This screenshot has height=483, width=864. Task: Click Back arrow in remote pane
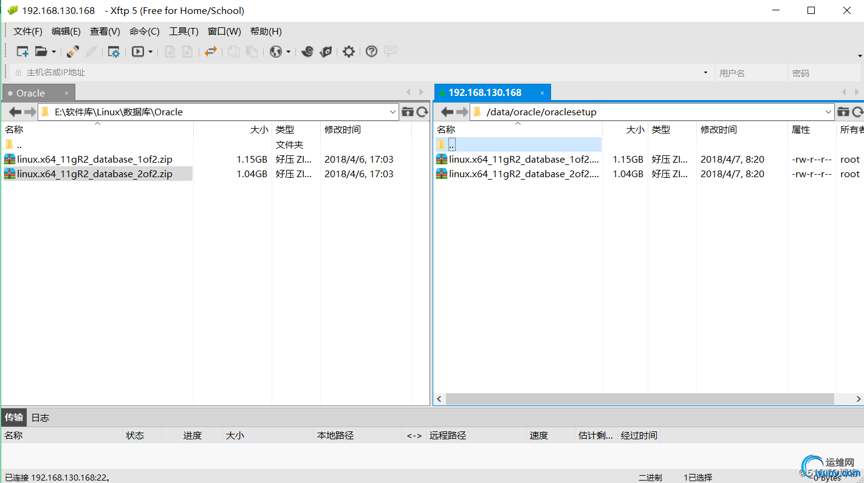[447, 112]
